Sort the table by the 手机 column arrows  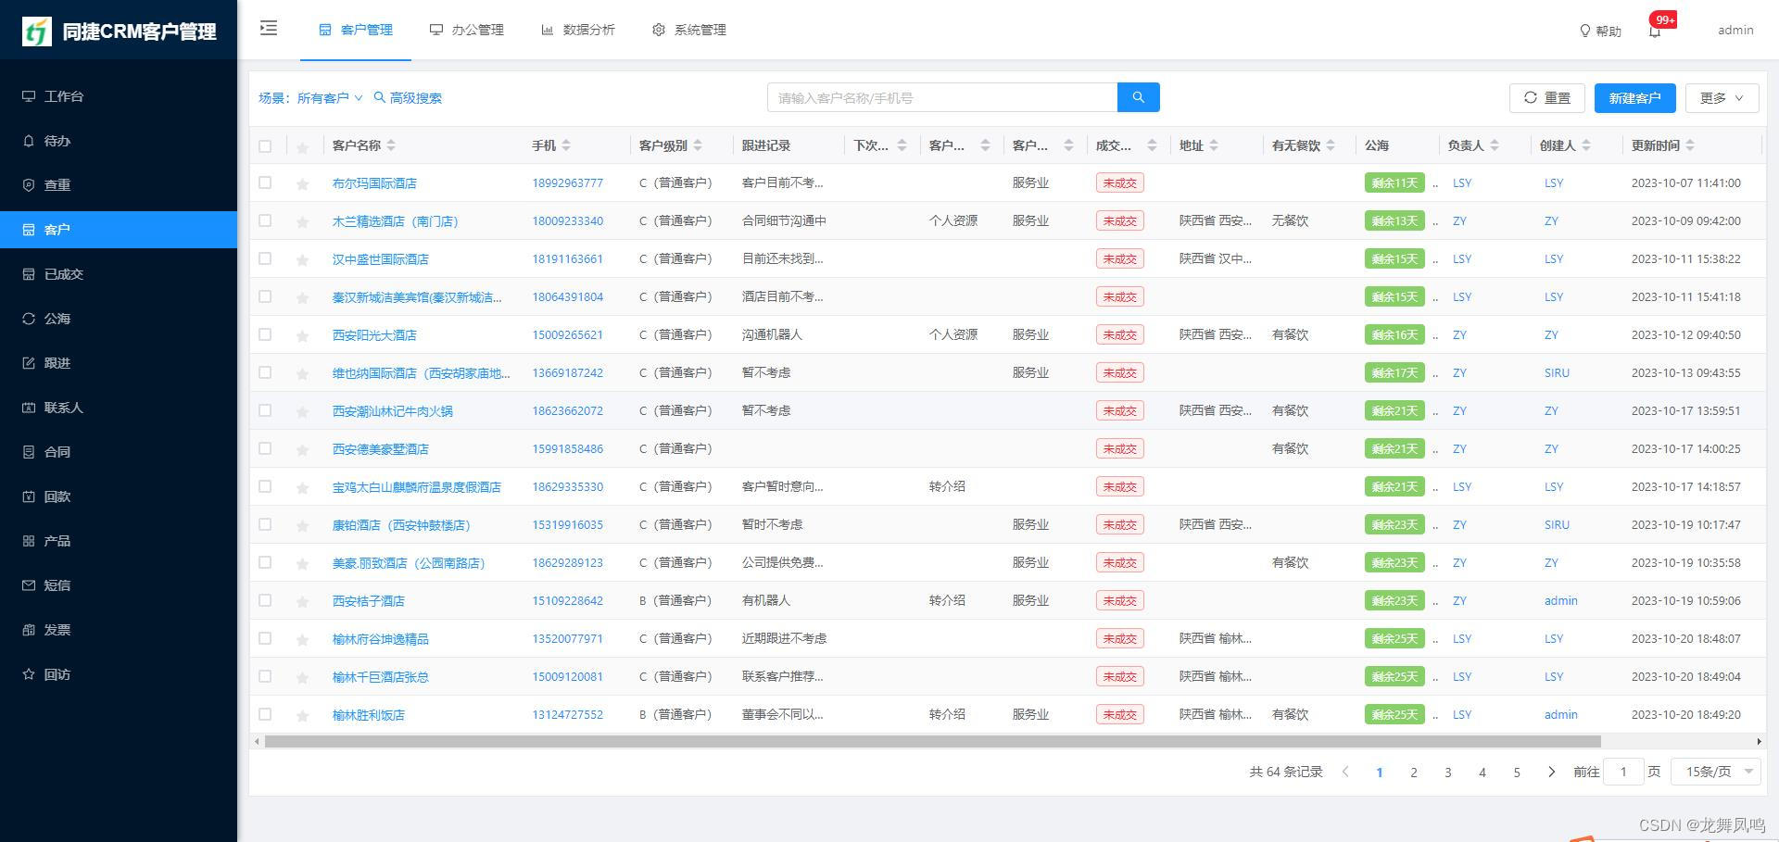coord(566,145)
